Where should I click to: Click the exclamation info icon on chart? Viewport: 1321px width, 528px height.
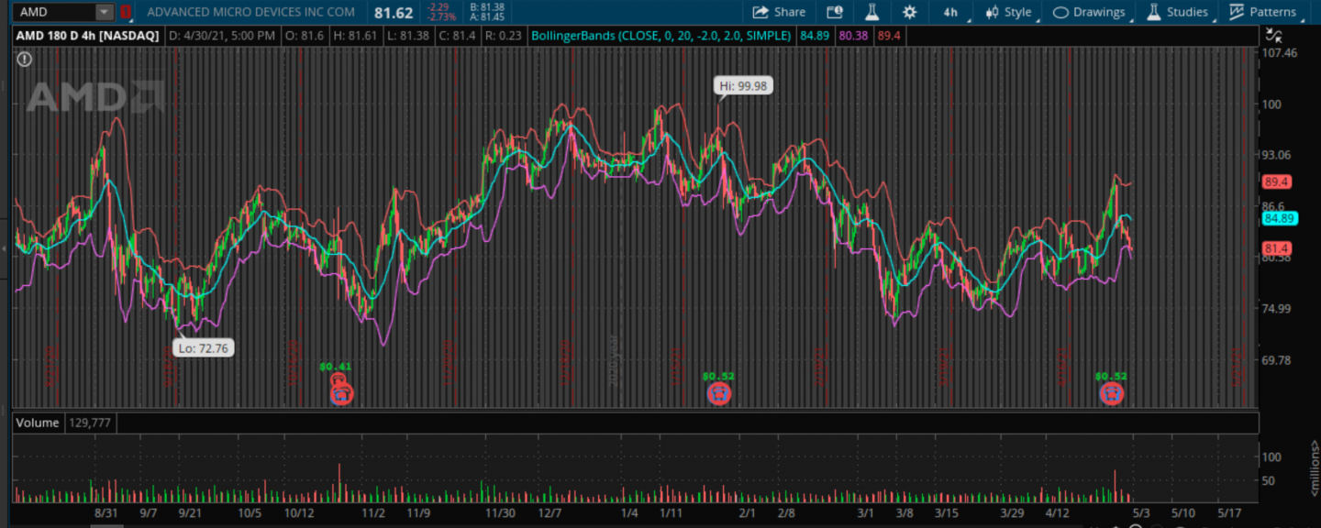[24, 59]
